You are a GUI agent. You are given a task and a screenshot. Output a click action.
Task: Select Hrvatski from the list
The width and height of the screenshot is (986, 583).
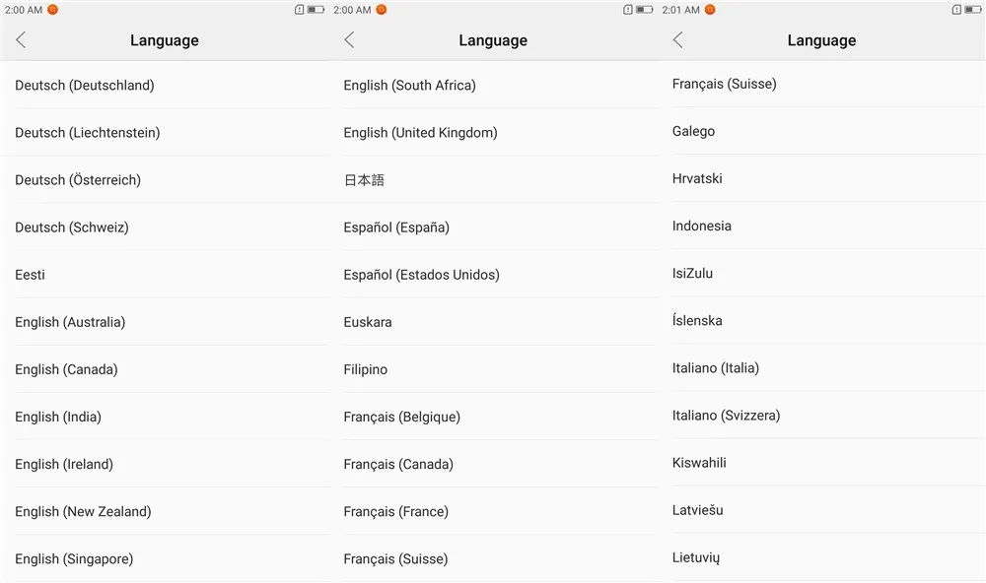pyautogui.click(x=822, y=178)
